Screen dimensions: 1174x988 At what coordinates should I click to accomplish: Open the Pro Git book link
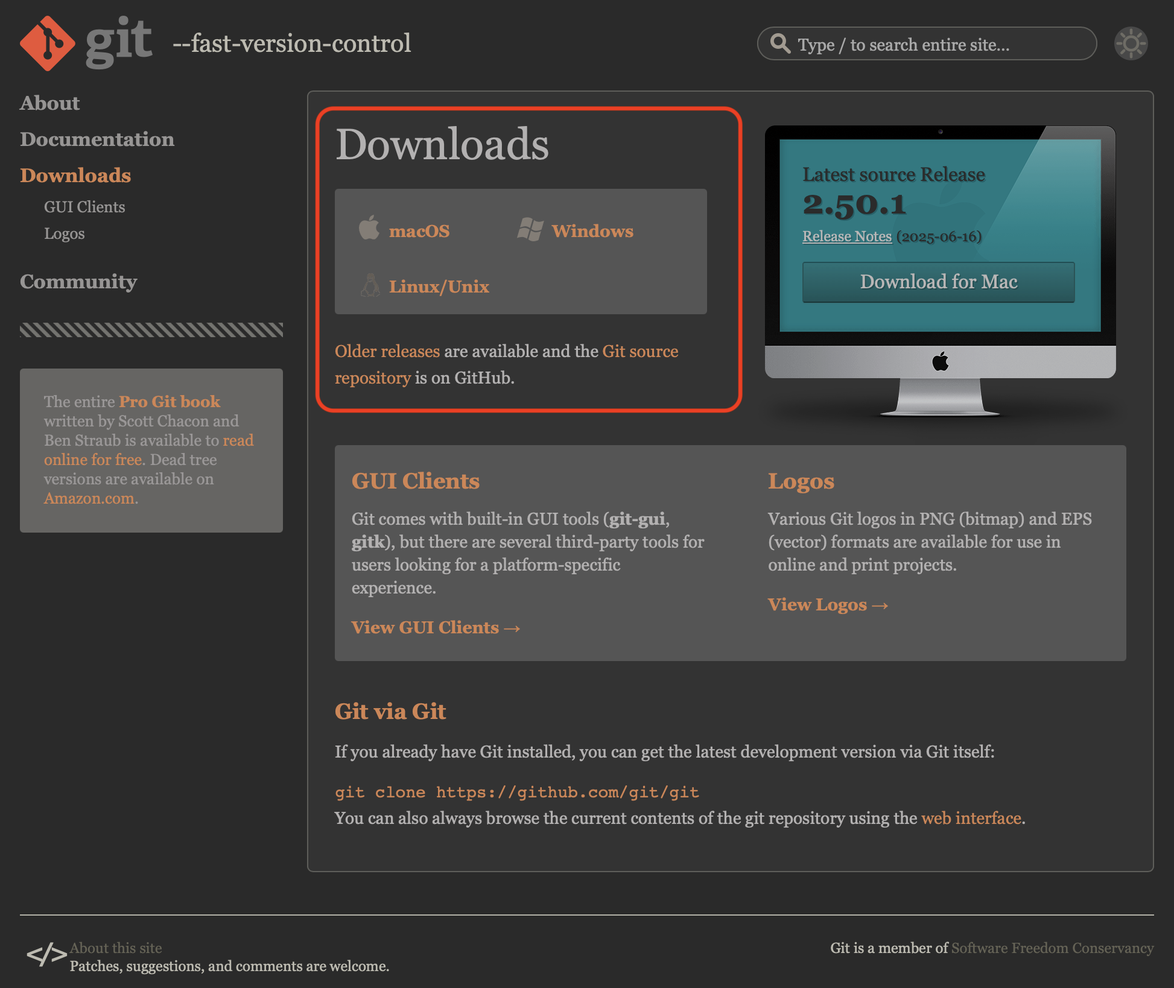(x=170, y=402)
